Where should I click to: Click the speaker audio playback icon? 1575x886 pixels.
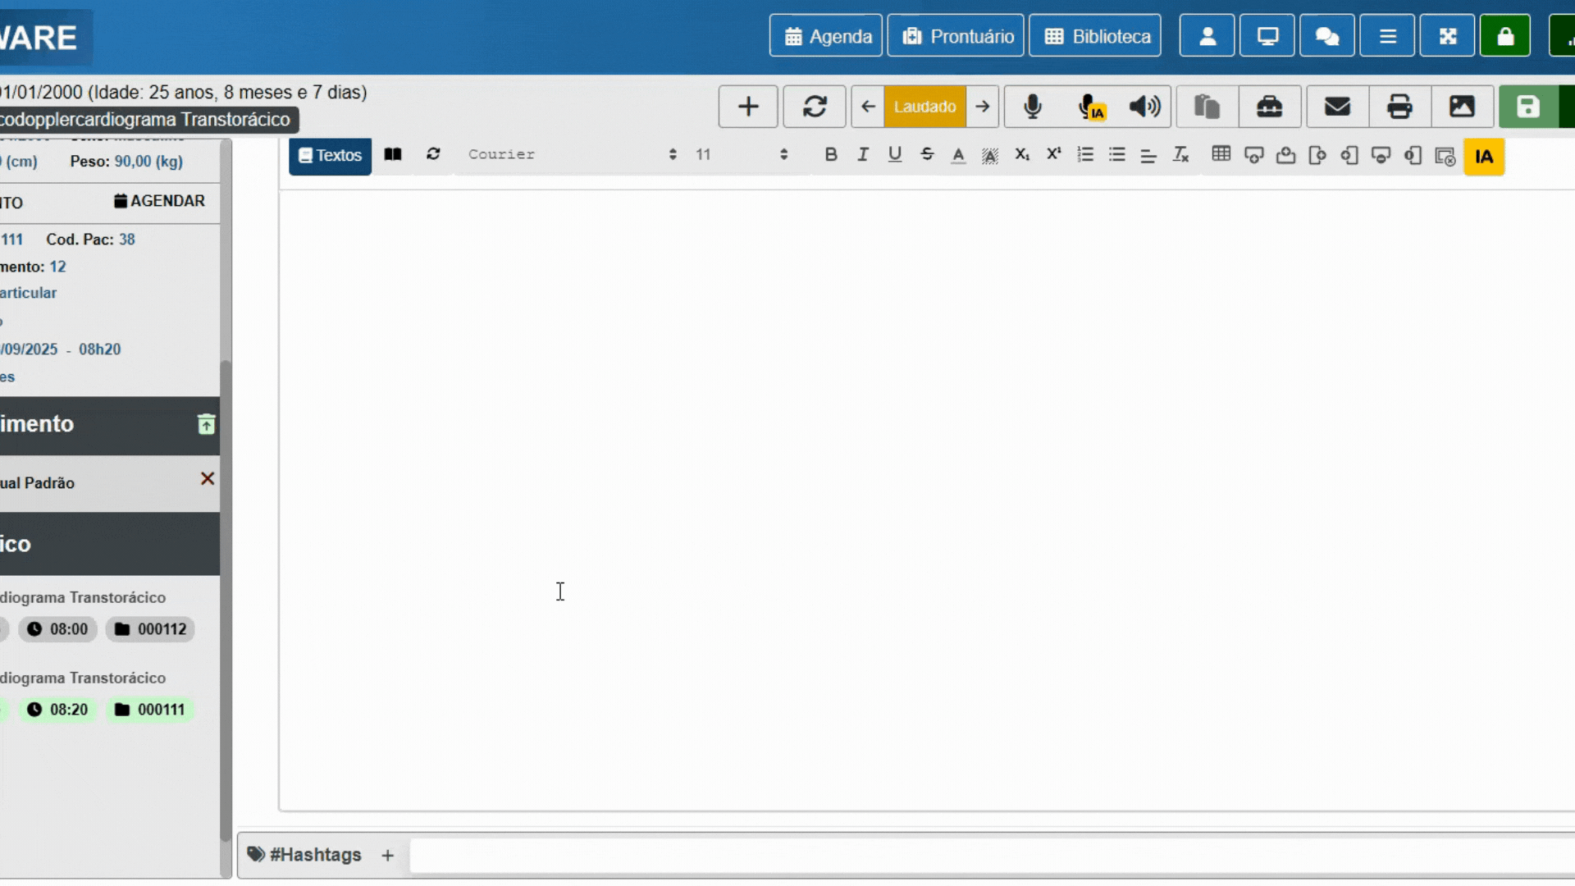pos(1144,107)
